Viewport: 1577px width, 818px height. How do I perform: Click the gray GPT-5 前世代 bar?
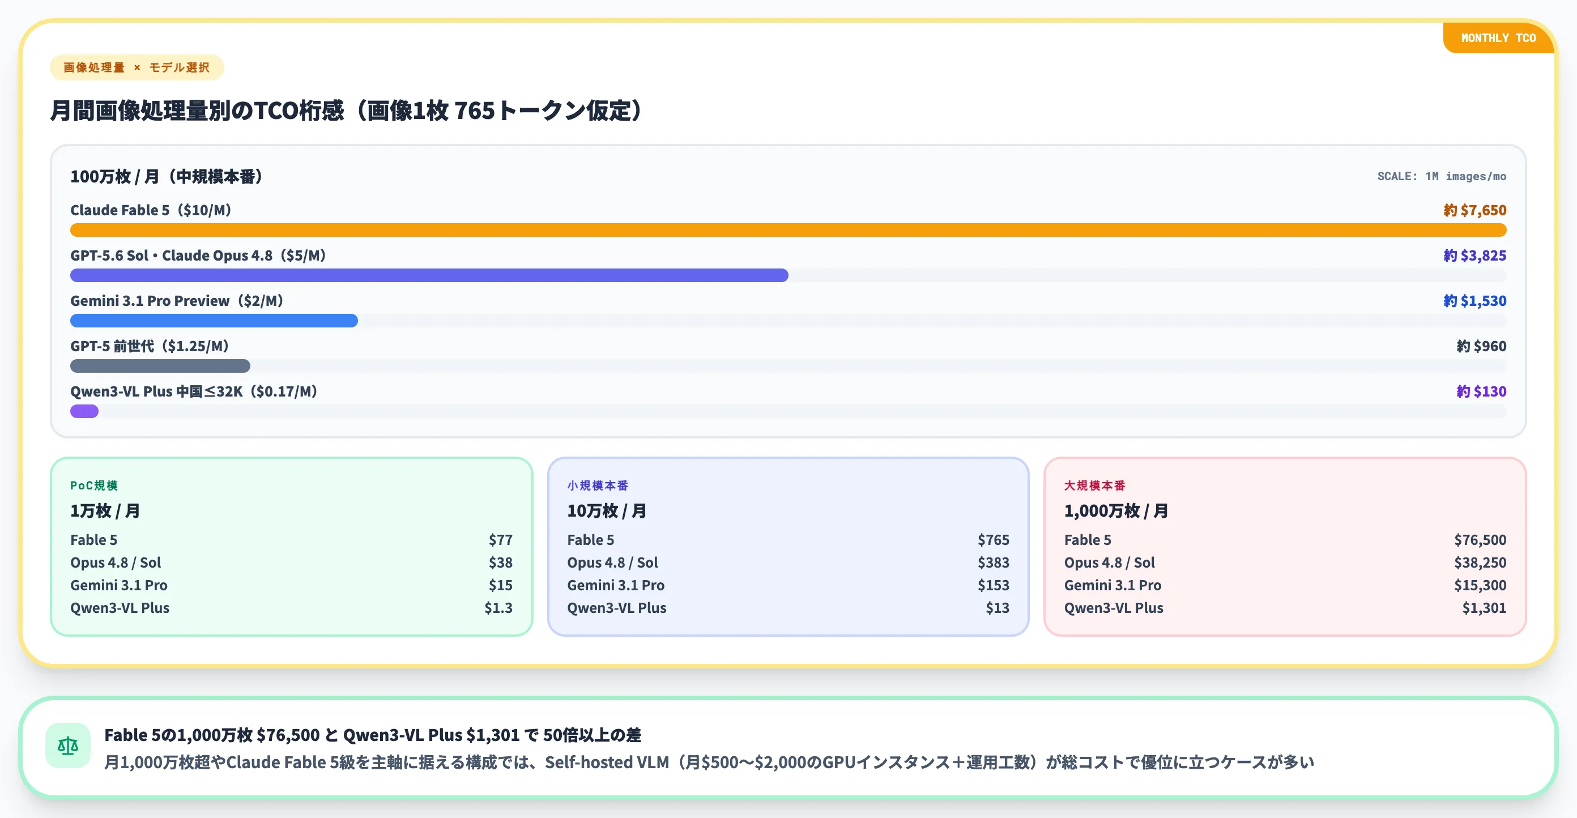[x=160, y=366]
